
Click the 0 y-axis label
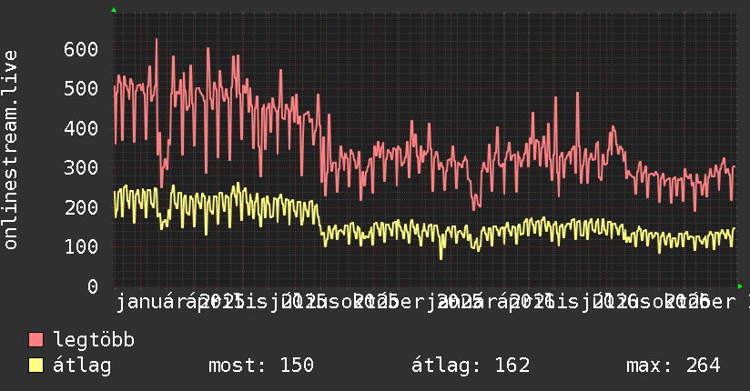(x=93, y=286)
